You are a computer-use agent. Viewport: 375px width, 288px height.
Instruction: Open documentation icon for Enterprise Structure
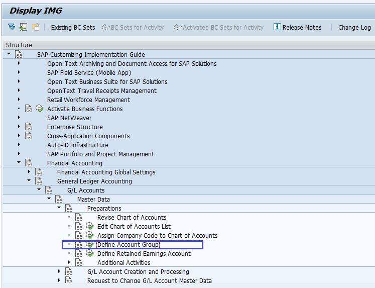pos(29,127)
